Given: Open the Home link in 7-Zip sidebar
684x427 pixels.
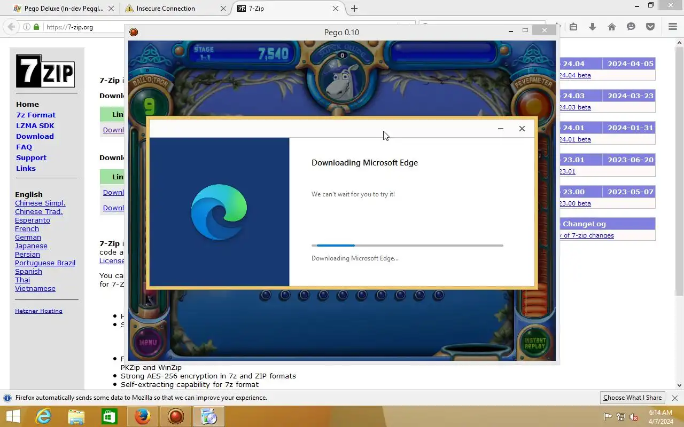Looking at the screenshot, I should [27, 104].
